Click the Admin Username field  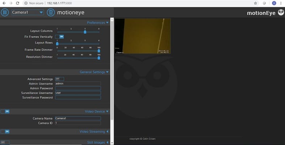(78, 83)
